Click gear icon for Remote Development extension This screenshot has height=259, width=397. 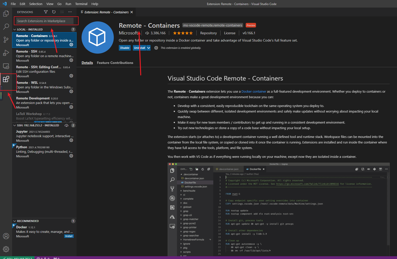(x=71, y=107)
